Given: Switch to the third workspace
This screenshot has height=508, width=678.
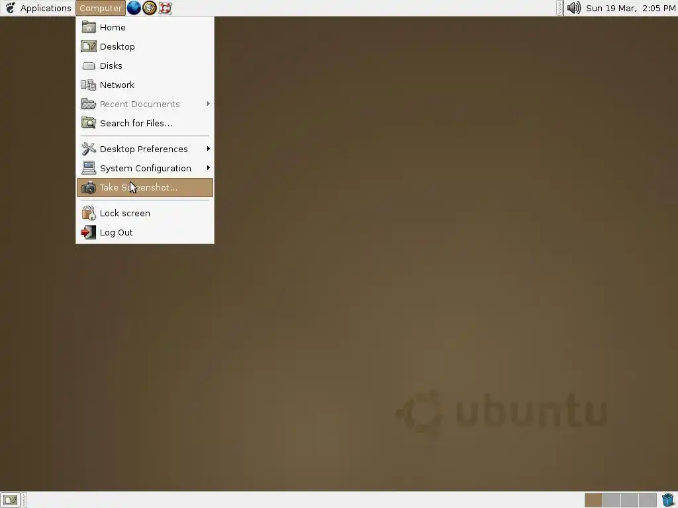Looking at the screenshot, I should point(630,500).
